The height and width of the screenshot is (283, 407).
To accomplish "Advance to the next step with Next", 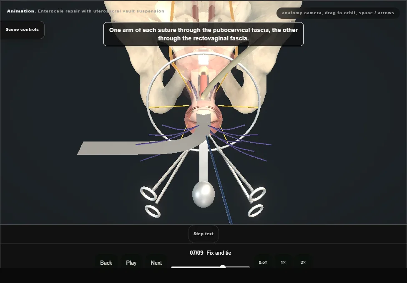I will coord(156,263).
